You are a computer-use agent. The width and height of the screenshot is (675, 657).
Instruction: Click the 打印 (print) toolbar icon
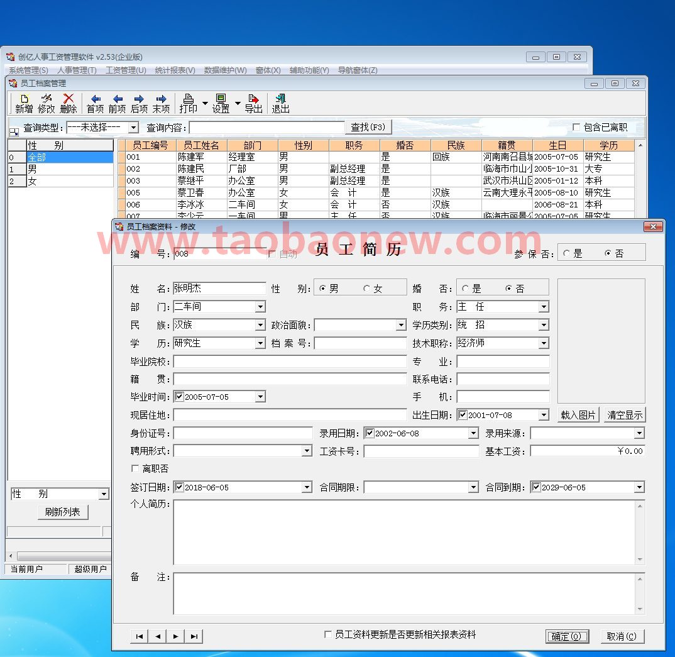click(x=188, y=104)
